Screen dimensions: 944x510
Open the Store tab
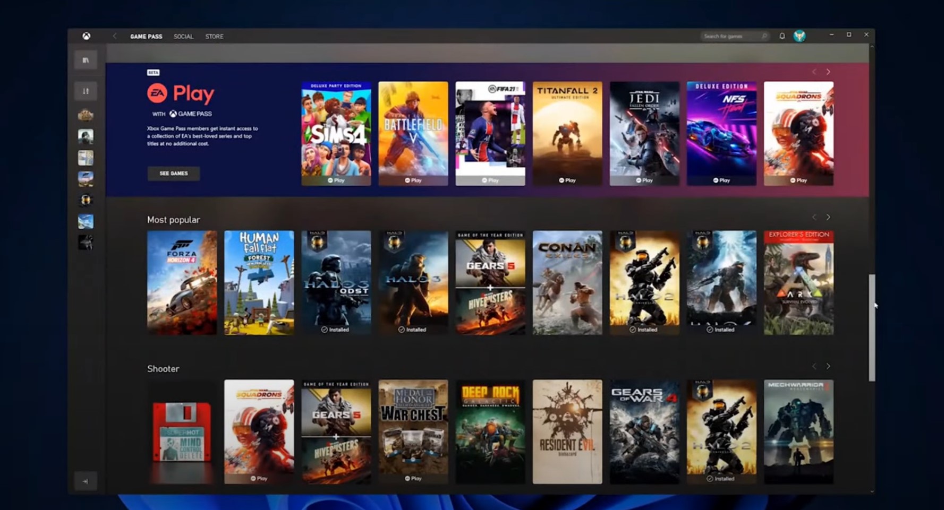214,37
